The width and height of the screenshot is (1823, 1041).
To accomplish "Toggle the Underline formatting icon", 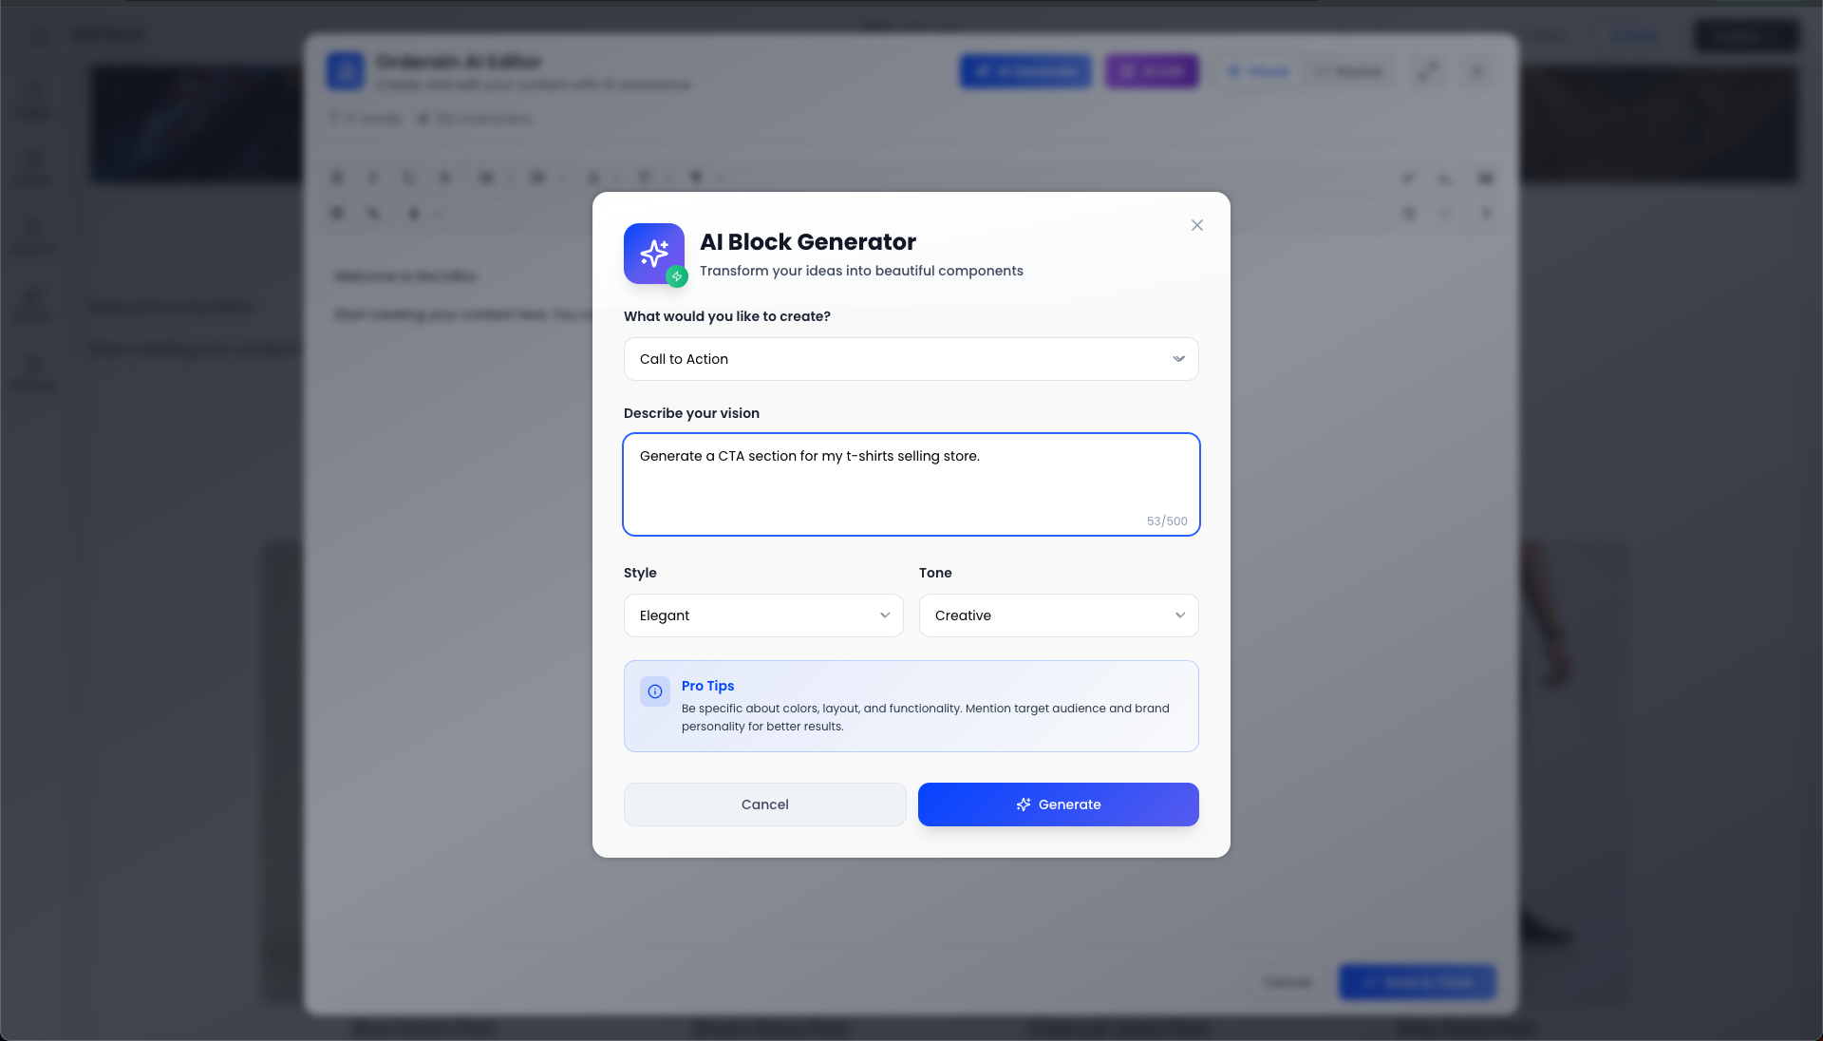I will click(x=409, y=178).
